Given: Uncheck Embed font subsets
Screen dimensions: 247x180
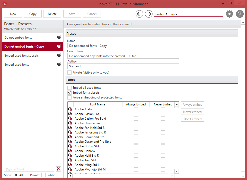Looking at the screenshot, I should coord(69,92).
